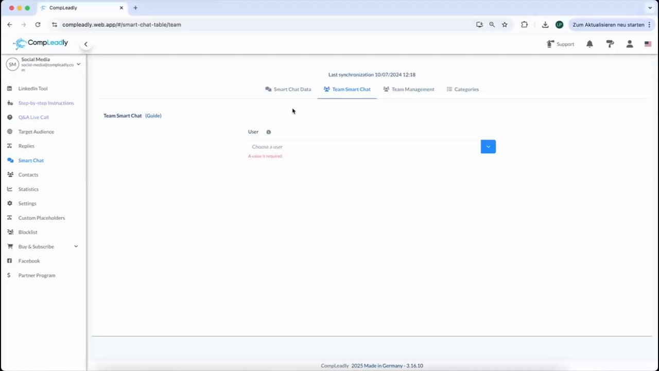Click the info icon next to User
Viewport: 659px width, 371px height.
[268, 132]
